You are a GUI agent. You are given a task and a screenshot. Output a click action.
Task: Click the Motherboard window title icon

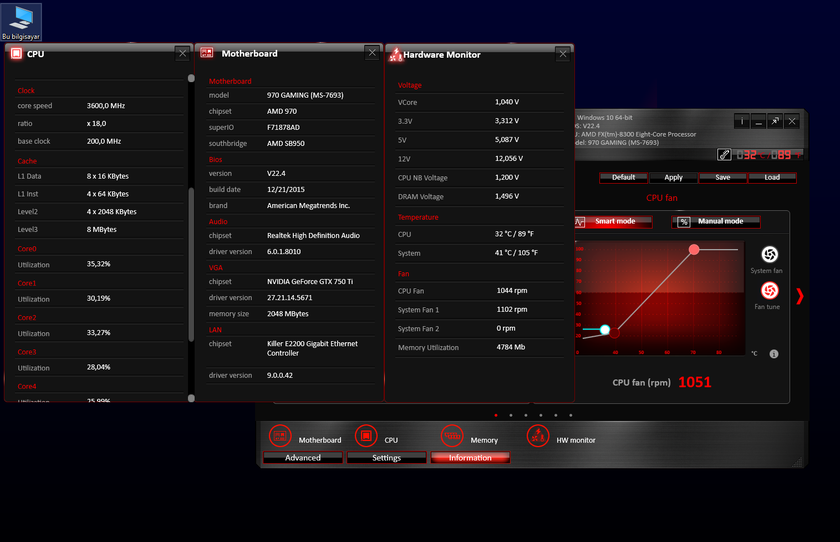click(207, 53)
